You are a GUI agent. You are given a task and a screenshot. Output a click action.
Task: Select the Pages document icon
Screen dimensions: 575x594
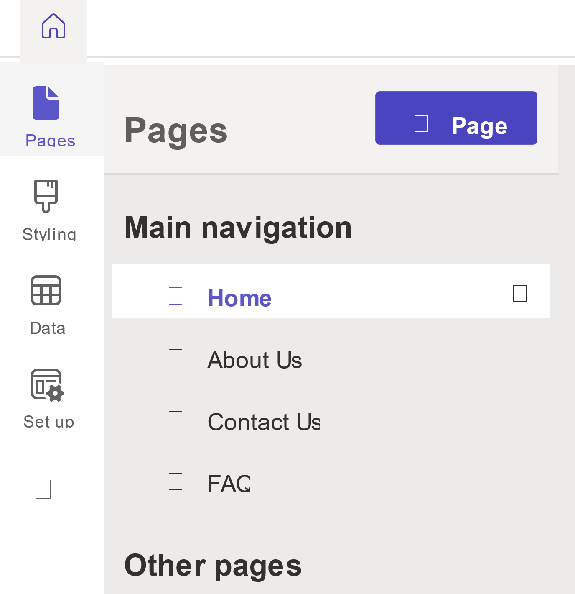[45, 102]
